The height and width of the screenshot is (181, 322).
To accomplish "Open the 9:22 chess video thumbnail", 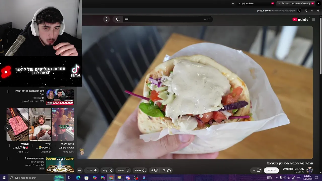I will tap(60, 165).
